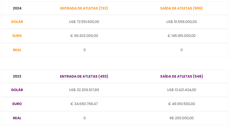Image resolution: width=229 pixels, height=126 pixels.
Task: Select the SAÍDA DE ATLETAS (548) header
Action: (x=181, y=76)
